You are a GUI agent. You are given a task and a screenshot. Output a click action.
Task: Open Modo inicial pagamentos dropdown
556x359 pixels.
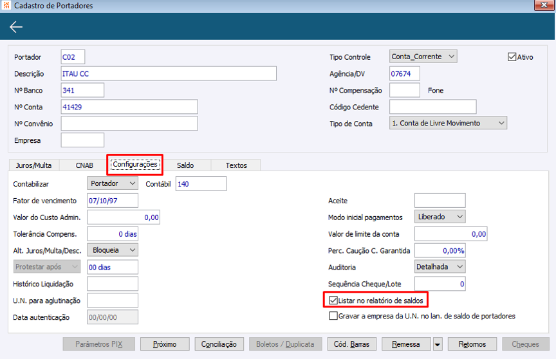(x=440, y=217)
